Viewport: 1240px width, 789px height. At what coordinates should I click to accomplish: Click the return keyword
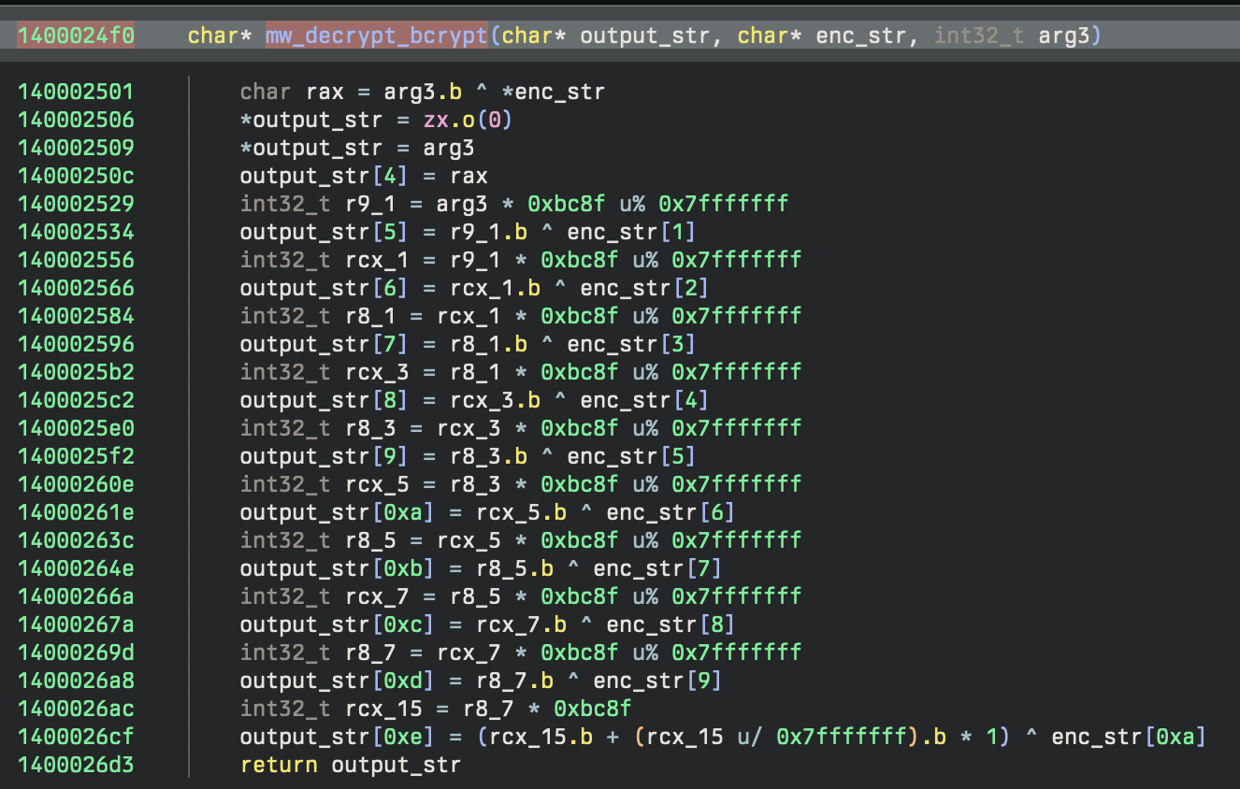(280, 765)
